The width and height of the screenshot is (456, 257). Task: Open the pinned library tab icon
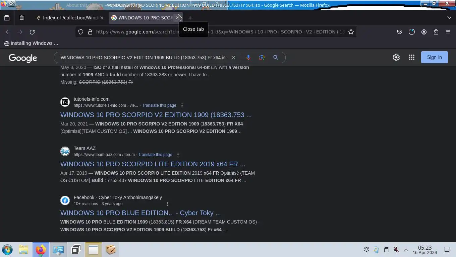point(22,18)
